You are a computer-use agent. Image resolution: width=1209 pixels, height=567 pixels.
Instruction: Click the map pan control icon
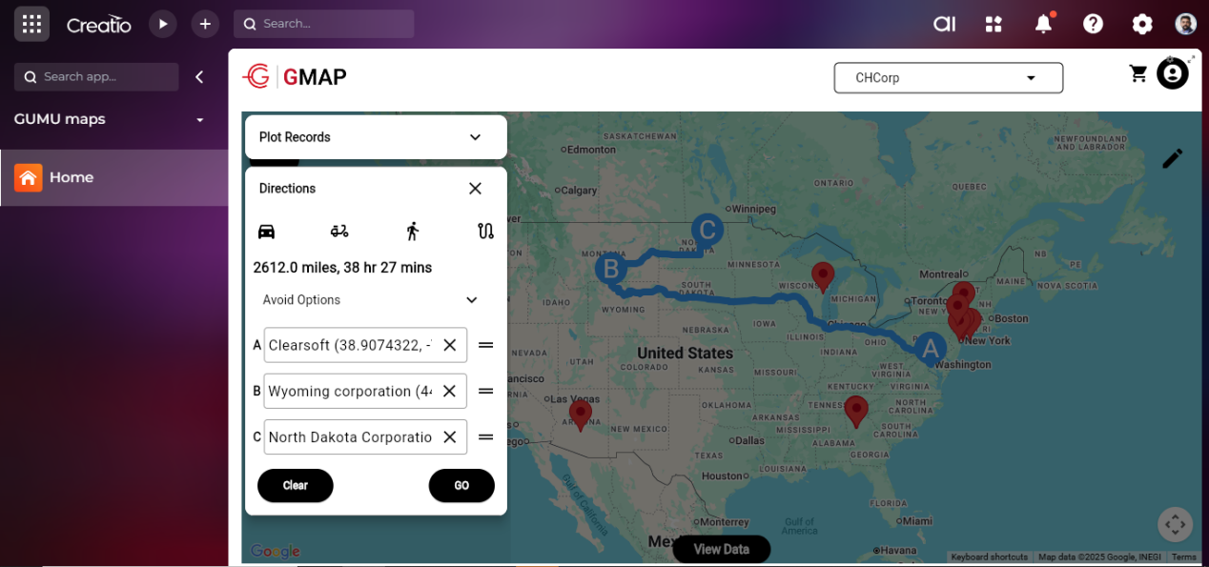point(1176,524)
